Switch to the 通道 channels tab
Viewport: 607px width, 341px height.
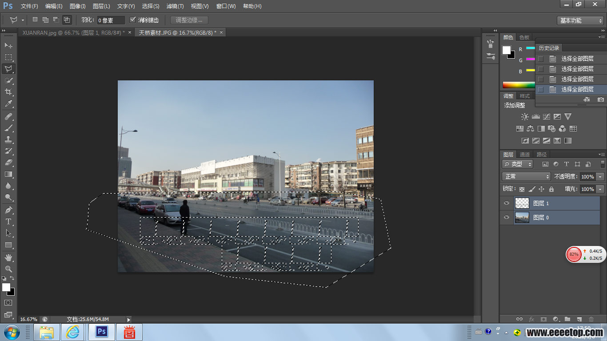coord(525,155)
